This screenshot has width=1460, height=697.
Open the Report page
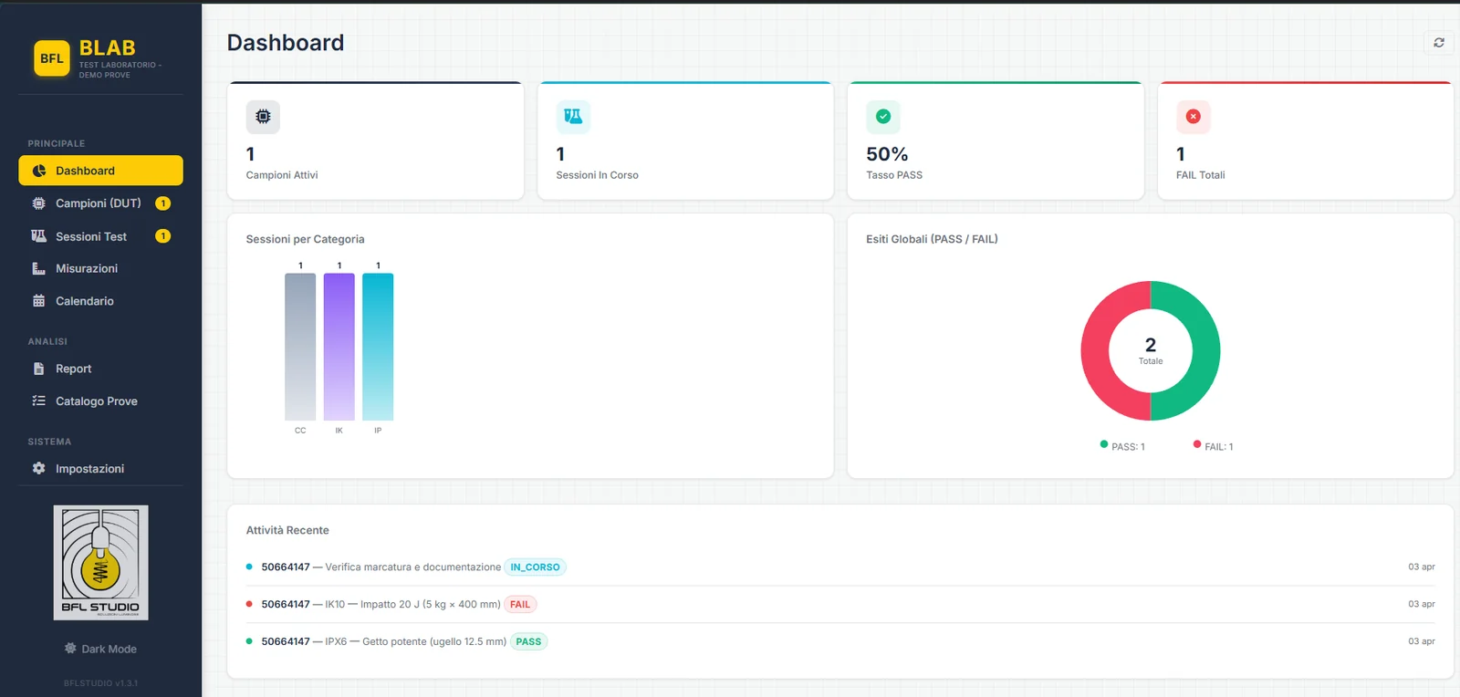100,369
